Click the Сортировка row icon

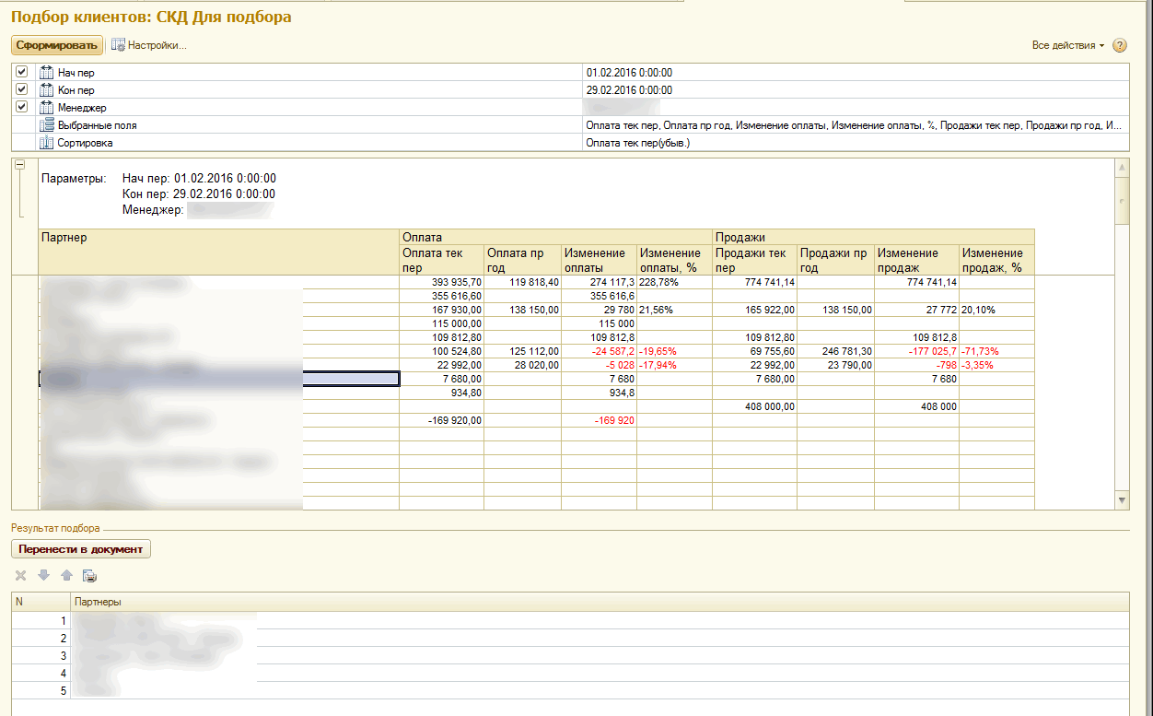pyautogui.click(x=47, y=143)
